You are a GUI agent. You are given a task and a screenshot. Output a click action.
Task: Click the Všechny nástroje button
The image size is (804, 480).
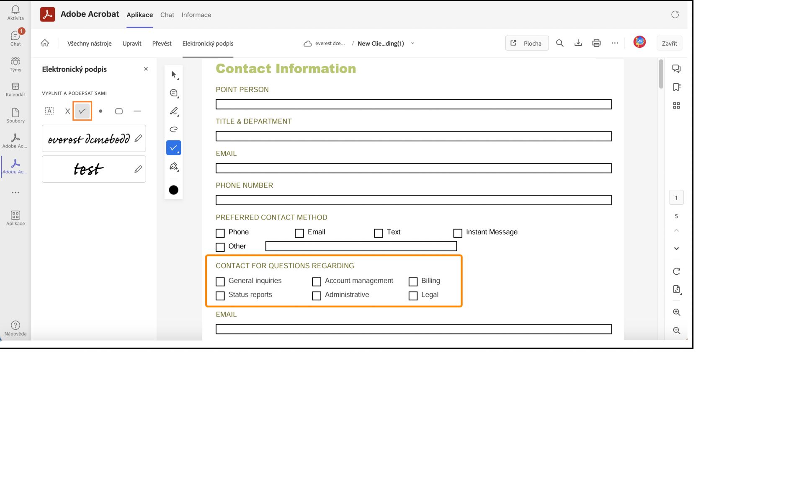click(x=90, y=44)
